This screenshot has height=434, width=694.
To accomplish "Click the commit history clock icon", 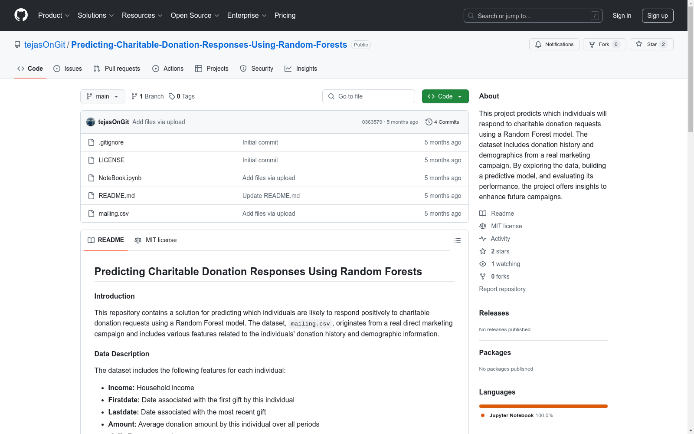I will (x=429, y=122).
